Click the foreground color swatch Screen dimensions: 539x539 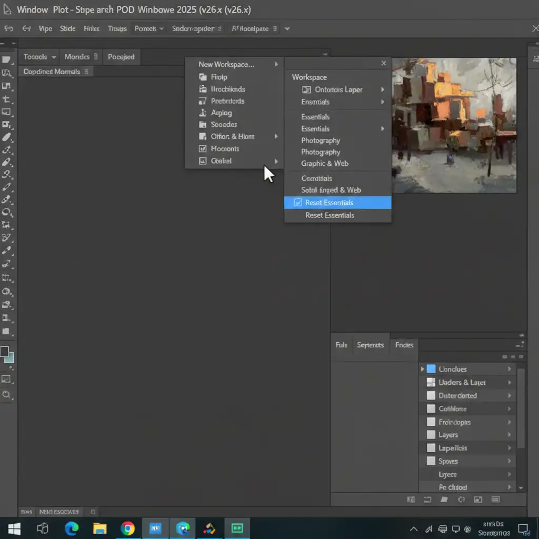[5, 352]
